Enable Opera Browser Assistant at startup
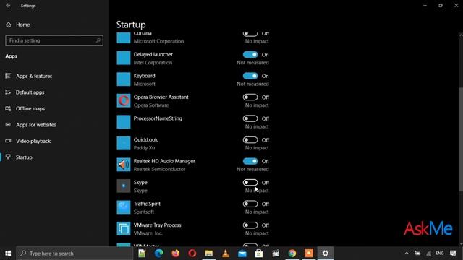This screenshot has height=260, width=463. click(x=250, y=97)
